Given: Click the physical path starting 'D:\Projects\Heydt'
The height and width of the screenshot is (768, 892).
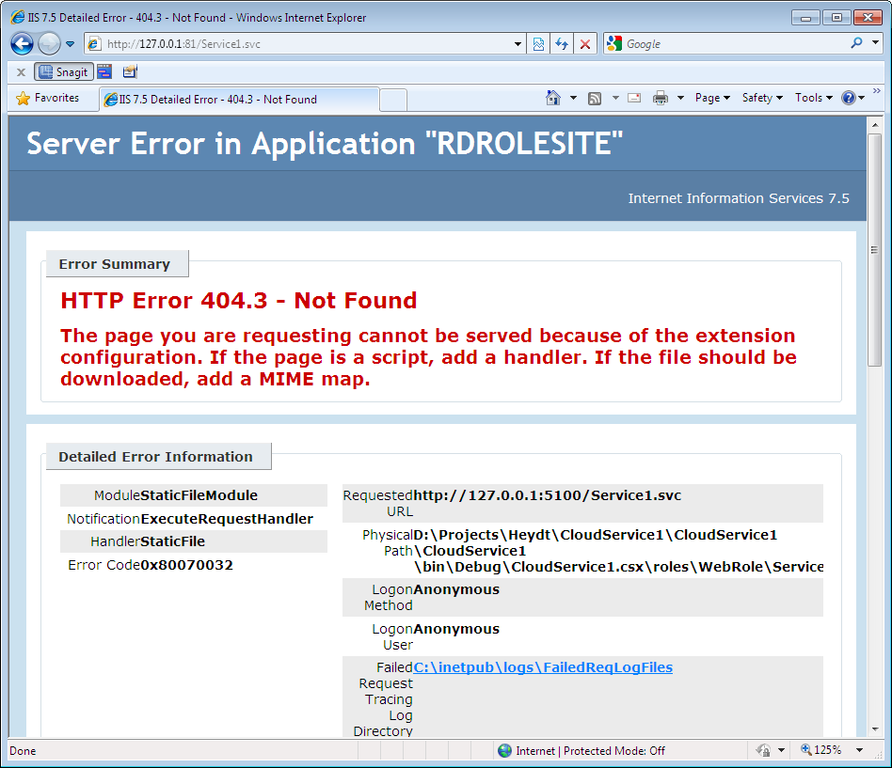Looking at the screenshot, I should tap(618, 551).
